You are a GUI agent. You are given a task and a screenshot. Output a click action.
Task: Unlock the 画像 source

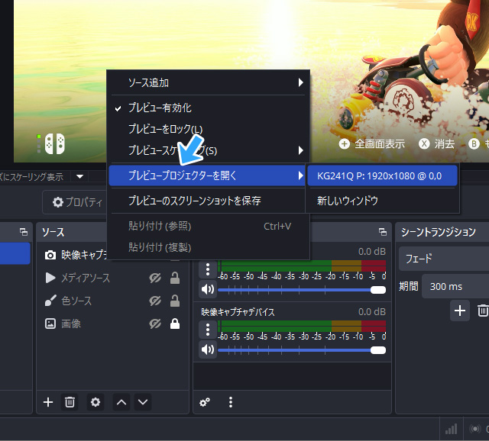coord(175,324)
